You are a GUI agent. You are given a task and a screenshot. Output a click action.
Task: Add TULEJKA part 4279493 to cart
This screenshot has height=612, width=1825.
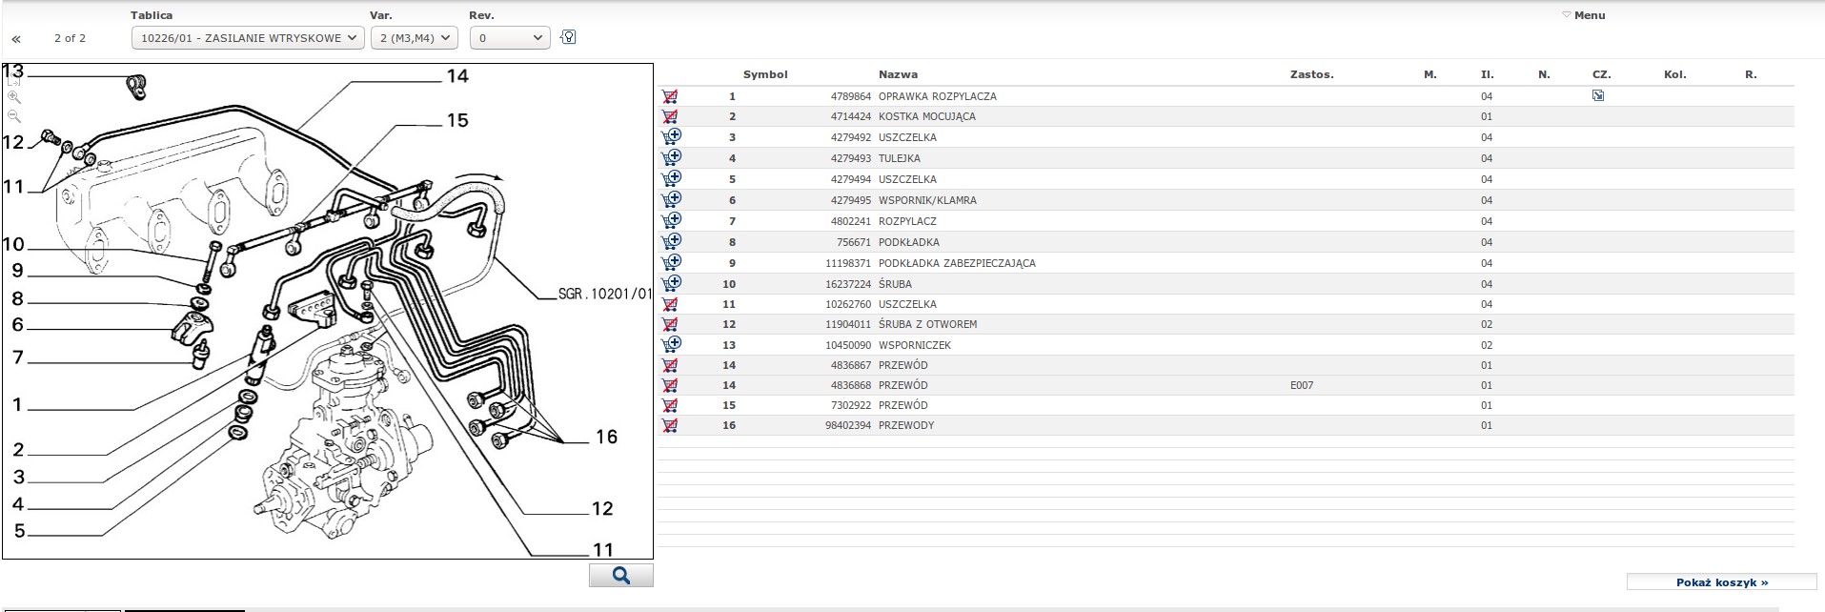(x=671, y=157)
